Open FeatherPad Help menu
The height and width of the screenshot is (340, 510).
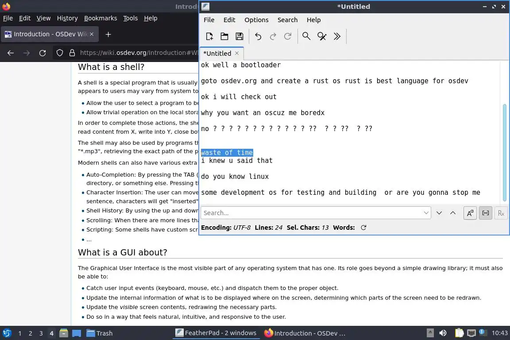313,20
